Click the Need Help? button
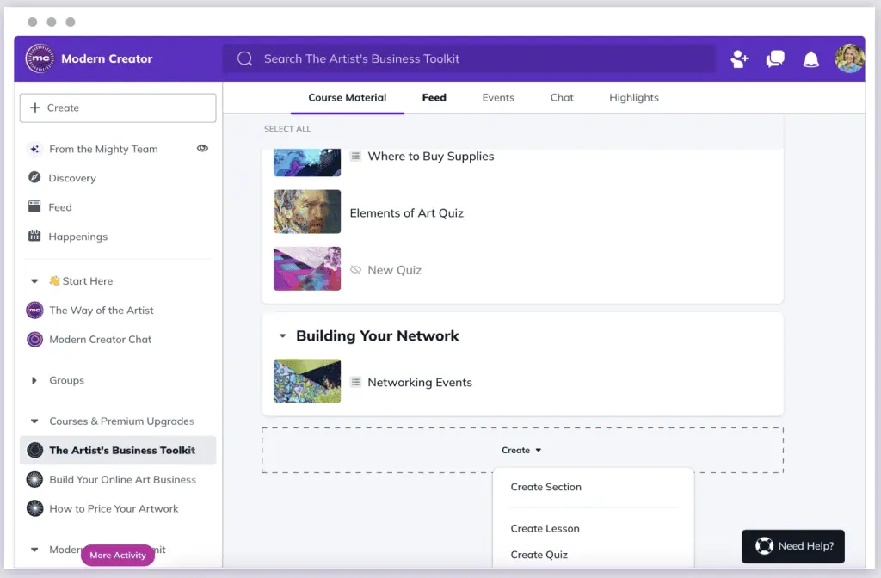881x578 pixels. [792, 546]
